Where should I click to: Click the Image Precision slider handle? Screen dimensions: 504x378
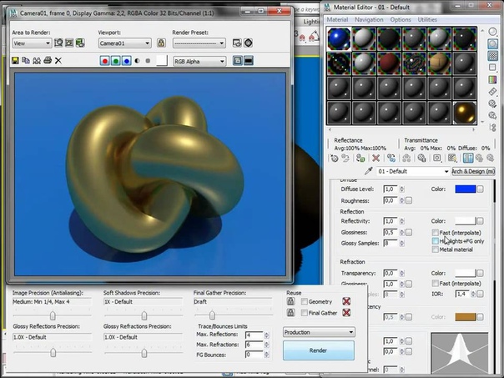[53, 315]
